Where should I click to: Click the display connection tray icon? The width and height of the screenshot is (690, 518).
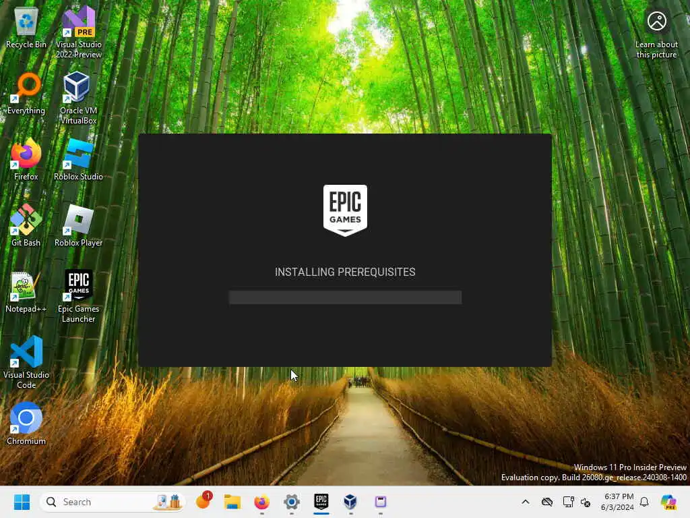[x=568, y=502]
